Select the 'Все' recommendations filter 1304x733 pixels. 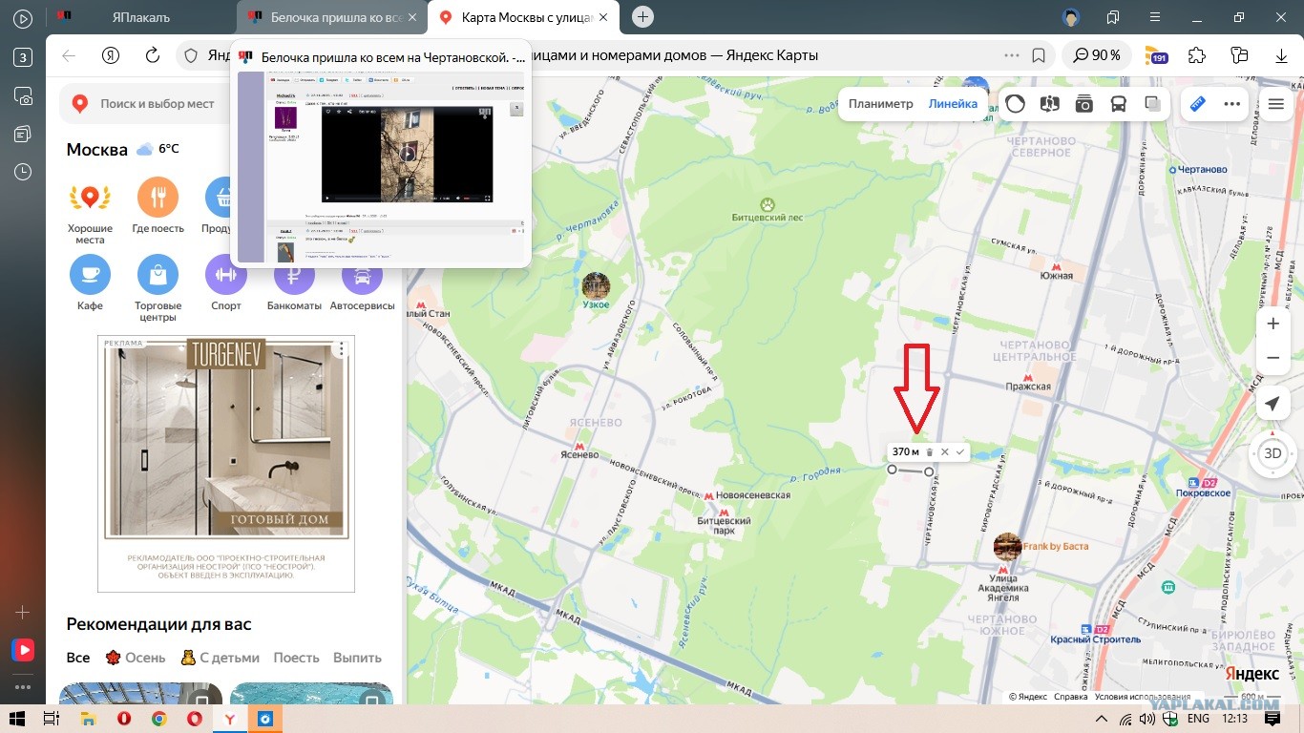78,658
